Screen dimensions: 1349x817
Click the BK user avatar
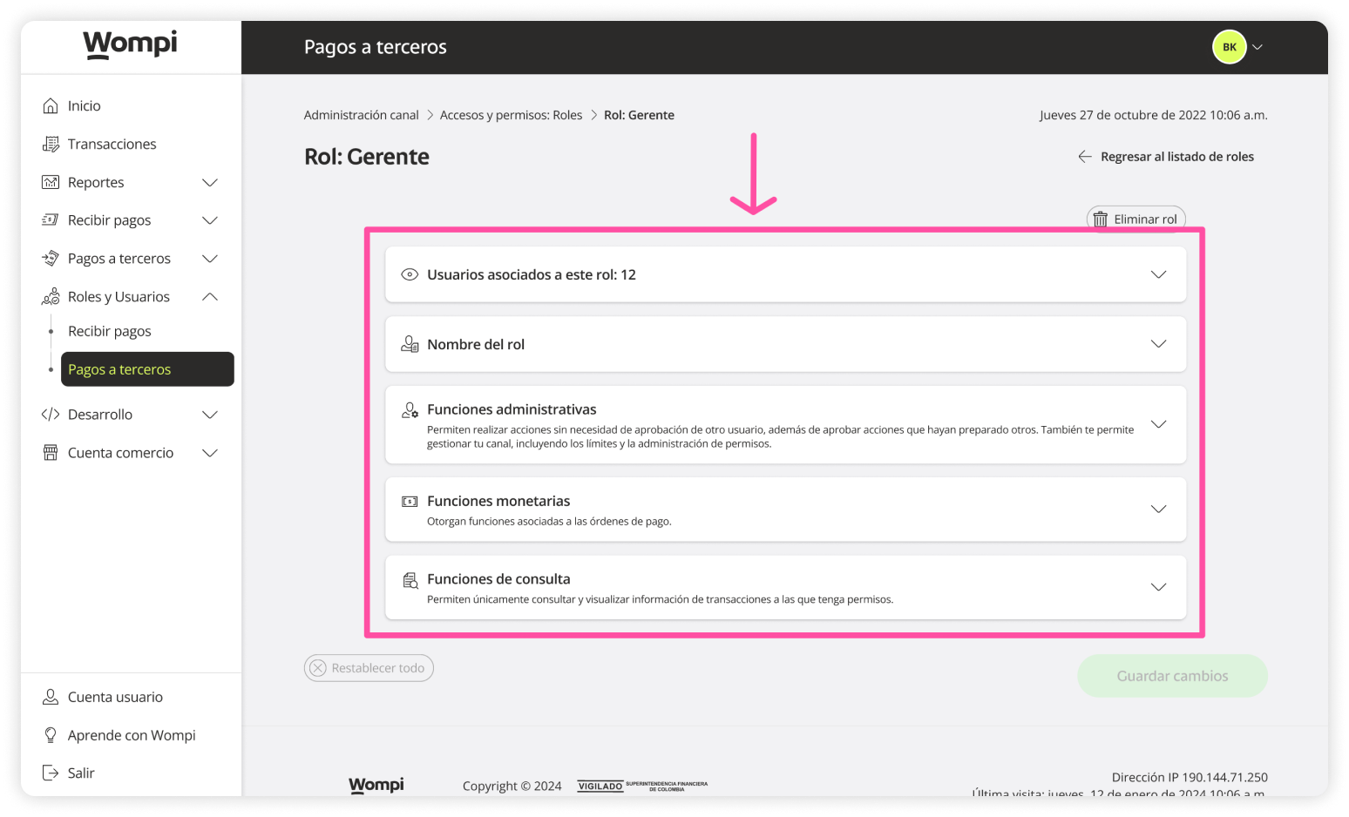click(x=1229, y=47)
